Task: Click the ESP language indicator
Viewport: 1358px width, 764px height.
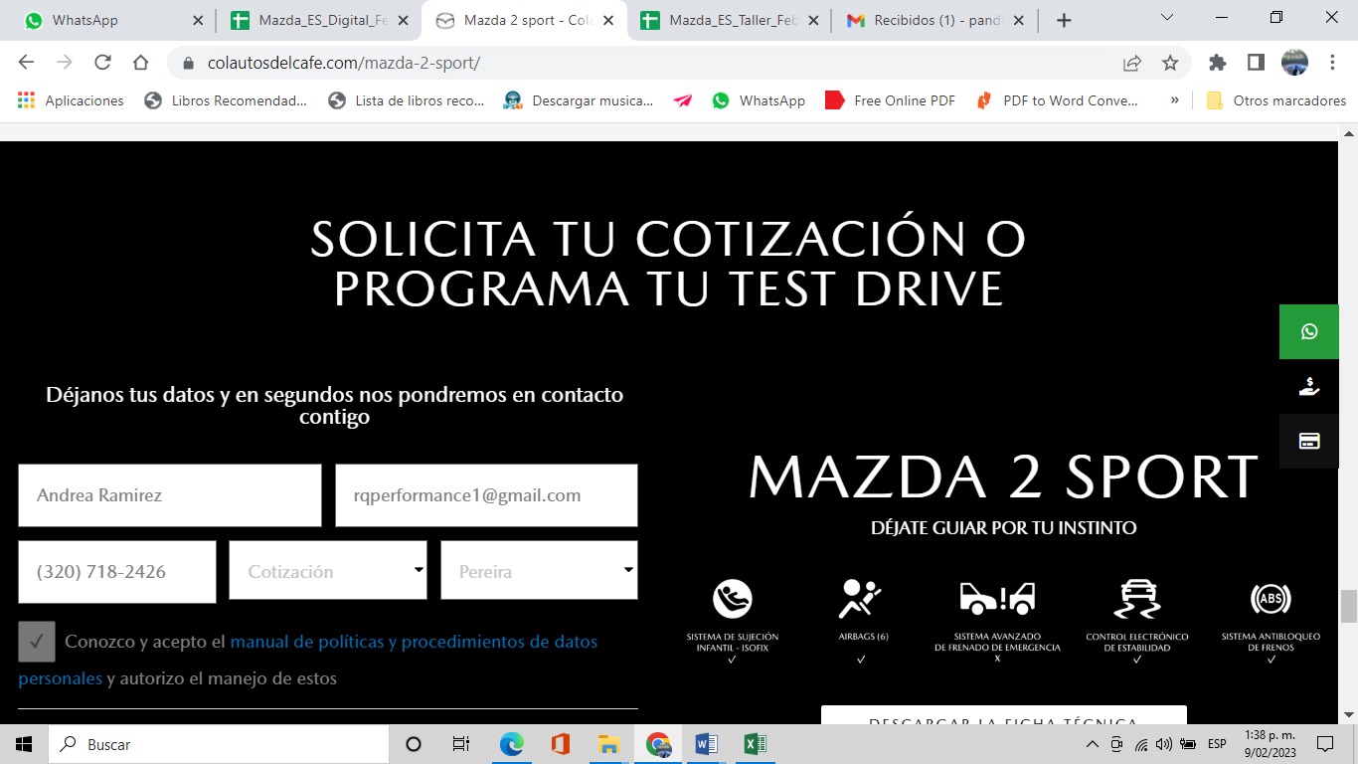Action: pos(1217,744)
